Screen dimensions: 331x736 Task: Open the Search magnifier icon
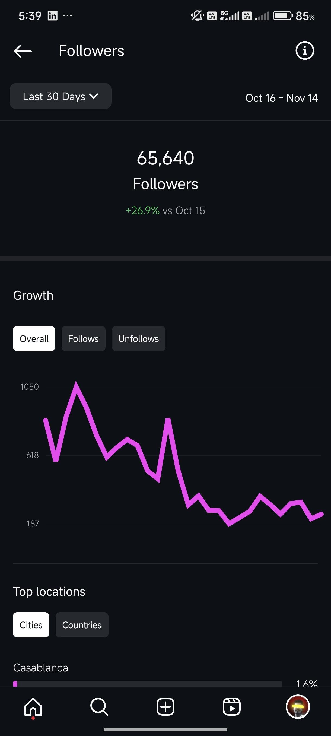(99, 707)
